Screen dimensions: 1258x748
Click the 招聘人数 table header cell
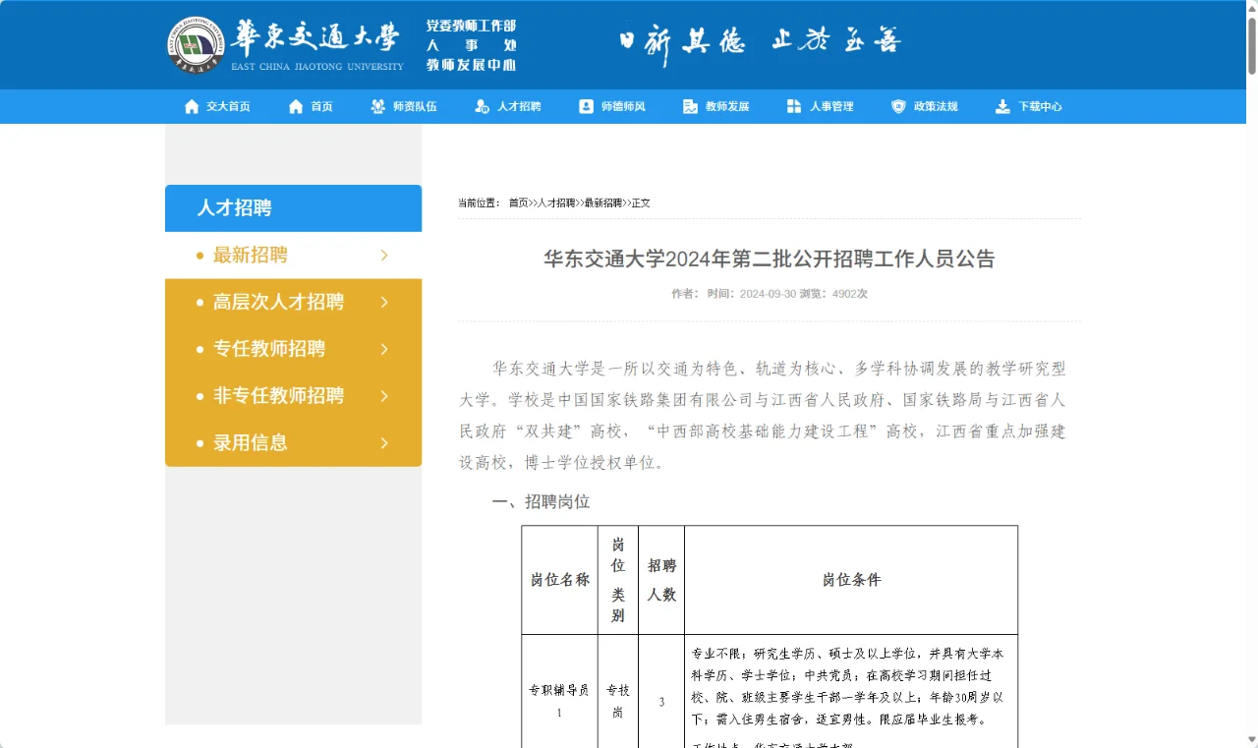pyautogui.click(x=661, y=580)
